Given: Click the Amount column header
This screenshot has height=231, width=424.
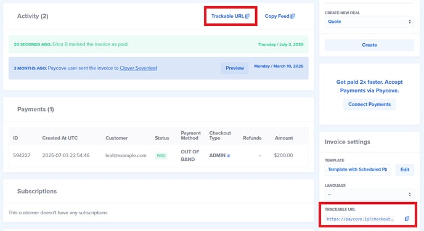Looking at the screenshot, I should point(284,138).
